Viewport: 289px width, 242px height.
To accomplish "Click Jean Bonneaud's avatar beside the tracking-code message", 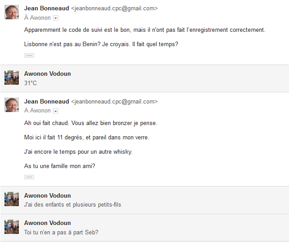I will click(x=12, y=12).
